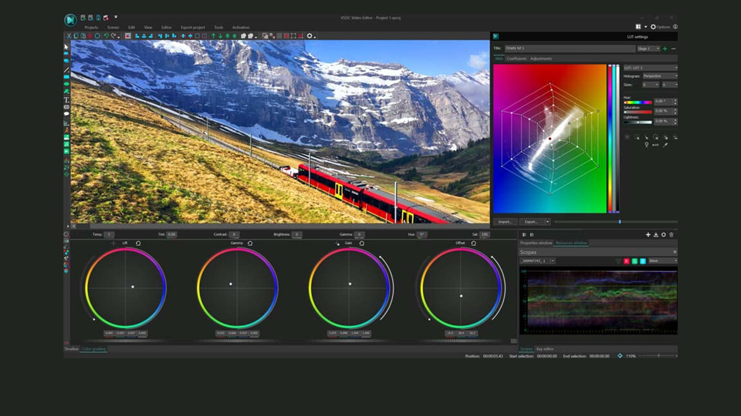Click the plus icon above Scopes panel
This screenshot has height=416, width=741.
648,234
